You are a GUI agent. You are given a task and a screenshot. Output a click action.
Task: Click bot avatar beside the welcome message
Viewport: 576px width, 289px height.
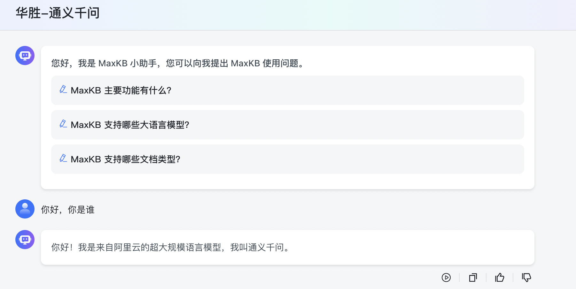tap(25, 56)
